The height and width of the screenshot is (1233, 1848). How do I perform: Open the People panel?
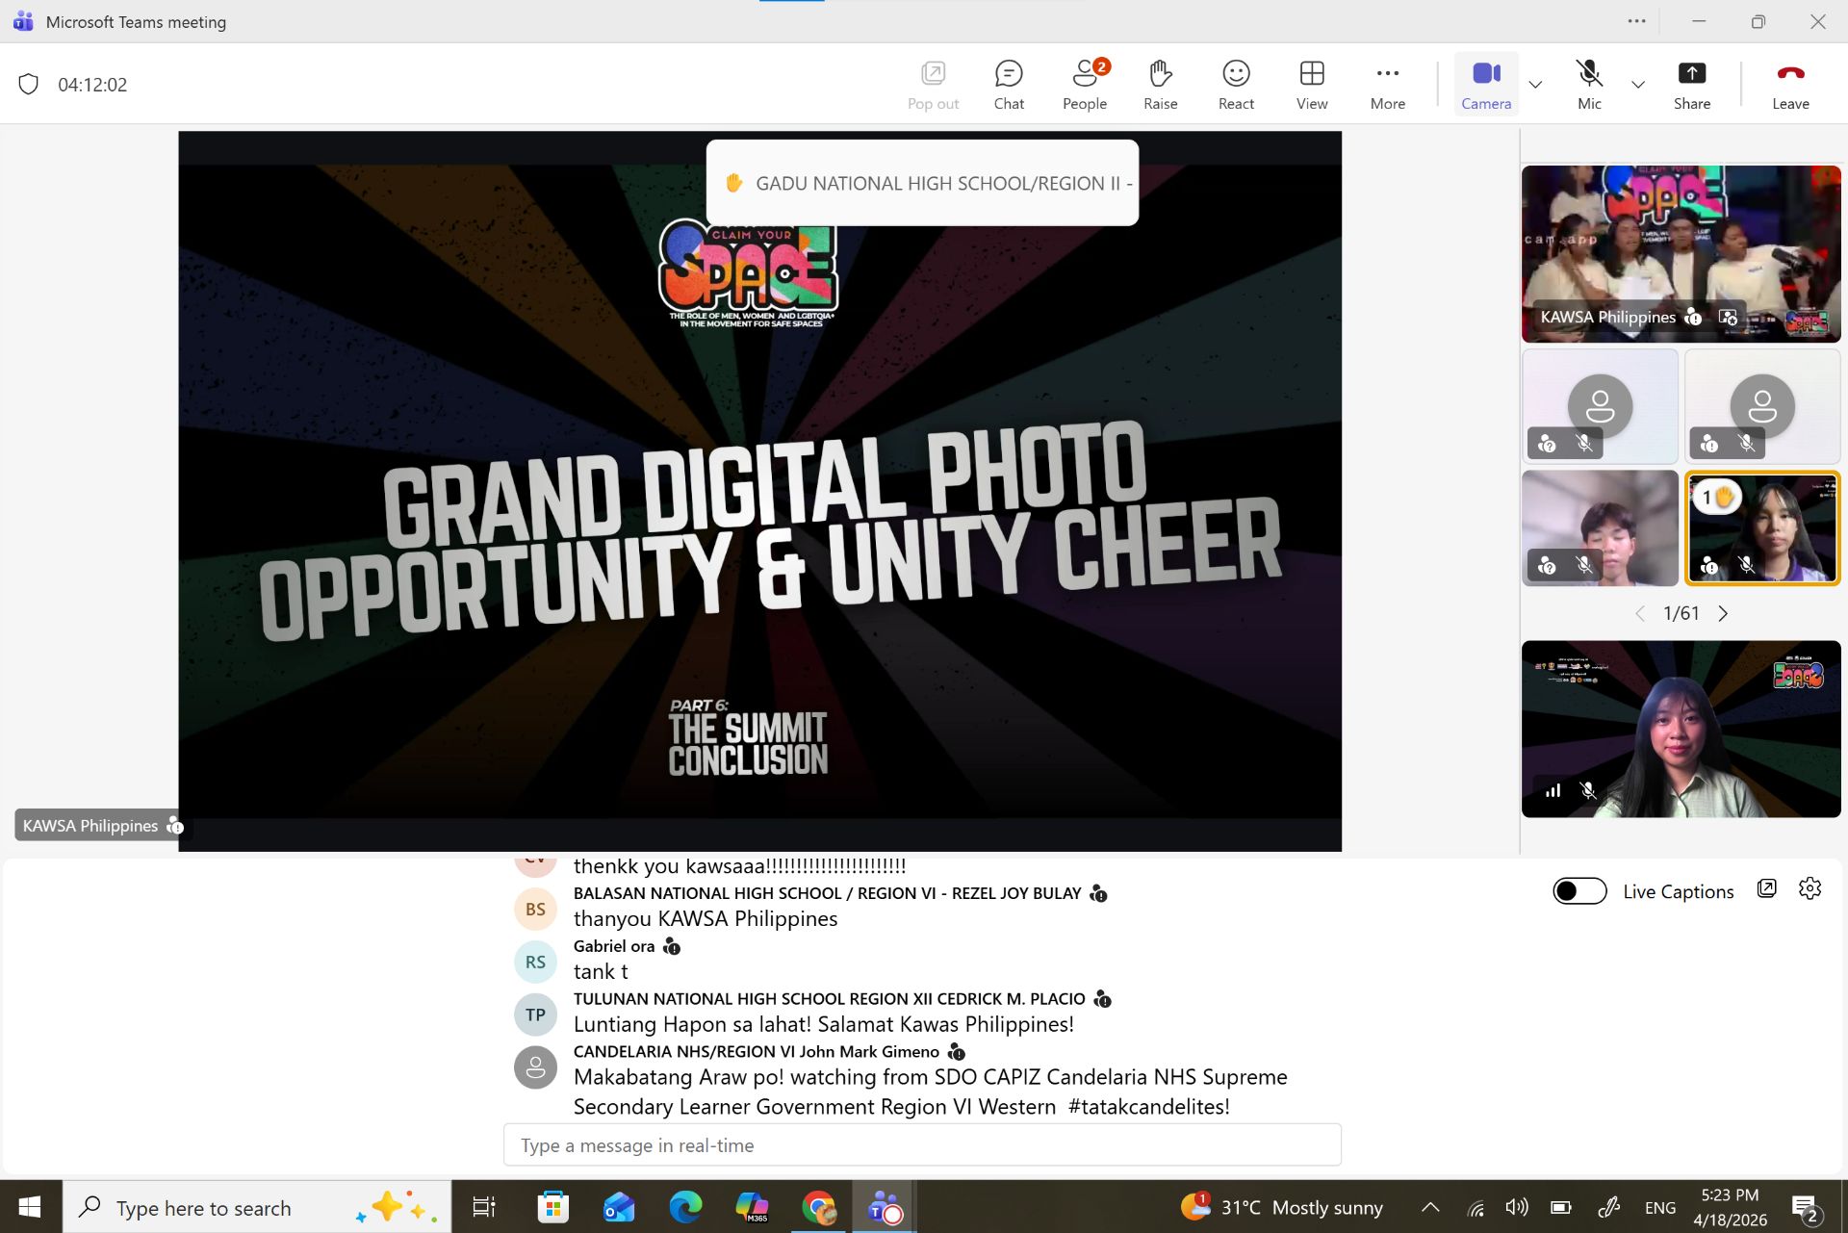pyautogui.click(x=1085, y=84)
